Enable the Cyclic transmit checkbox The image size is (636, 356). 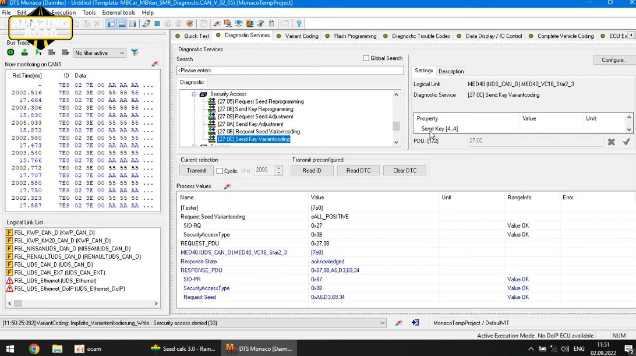click(x=220, y=171)
